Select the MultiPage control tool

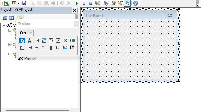(44, 48)
